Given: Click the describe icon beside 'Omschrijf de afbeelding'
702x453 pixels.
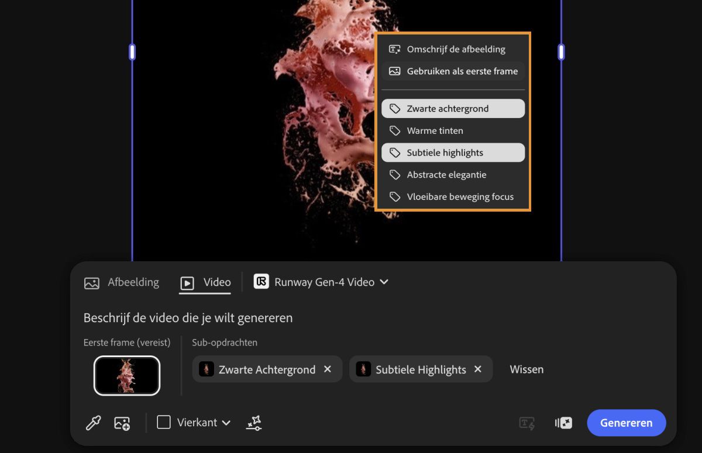Looking at the screenshot, I should [395, 50].
